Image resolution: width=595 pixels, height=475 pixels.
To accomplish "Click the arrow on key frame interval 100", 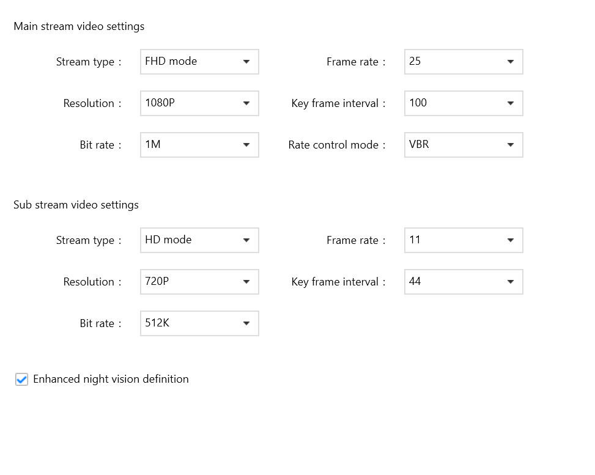I will [511, 103].
